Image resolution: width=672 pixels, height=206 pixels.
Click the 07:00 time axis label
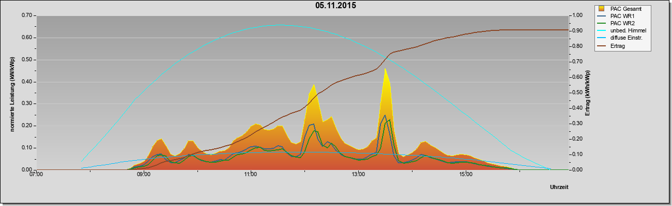[36, 175]
